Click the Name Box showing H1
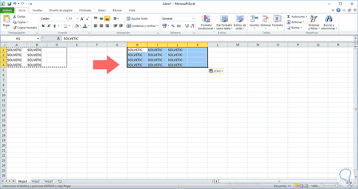Screen dimensions: 358x189 [x=18, y=38]
